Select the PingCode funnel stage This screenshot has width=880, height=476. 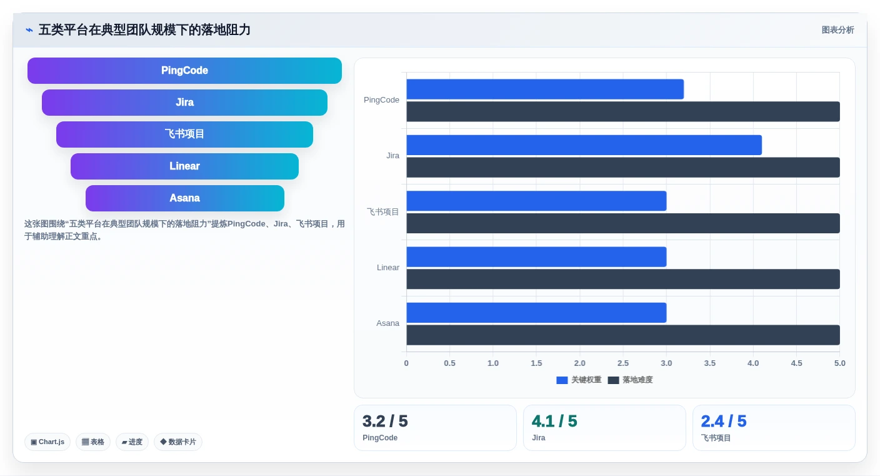point(184,71)
